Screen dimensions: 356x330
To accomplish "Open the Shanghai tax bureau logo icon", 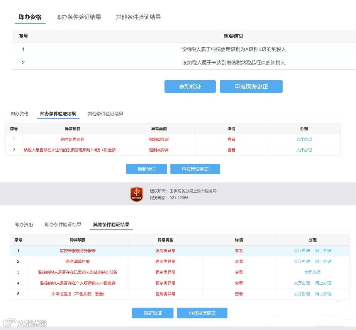I will coord(137,194).
